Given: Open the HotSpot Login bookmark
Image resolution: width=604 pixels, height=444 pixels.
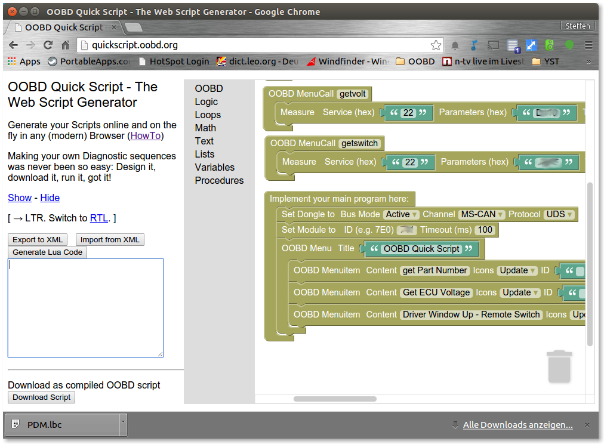Looking at the screenshot, I should [174, 61].
